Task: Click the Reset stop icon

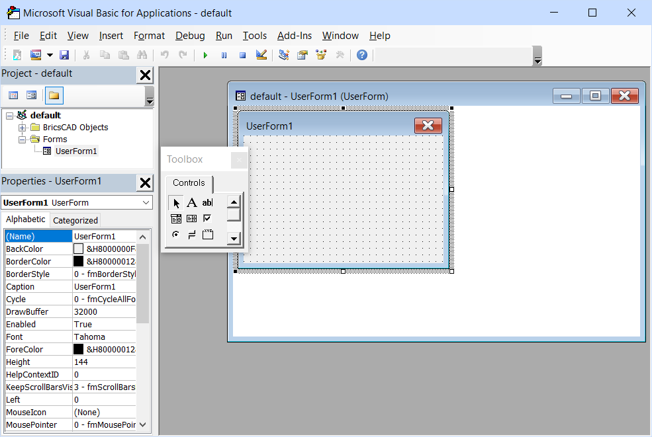Action: (x=243, y=56)
